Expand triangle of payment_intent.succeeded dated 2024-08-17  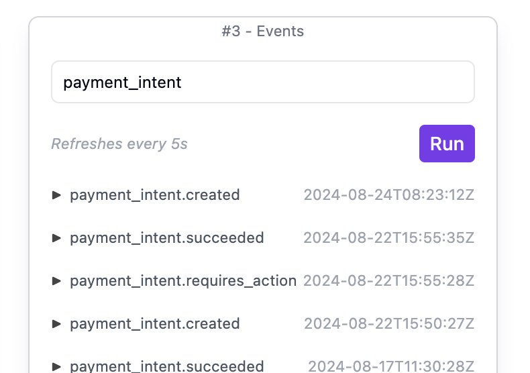[x=57, y=366]
